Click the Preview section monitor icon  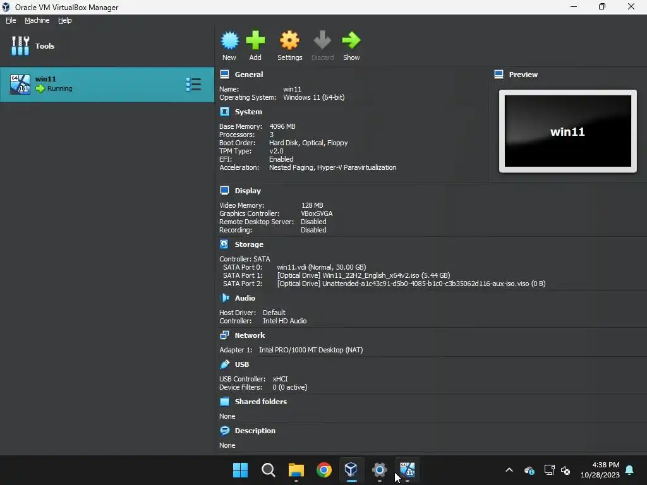point(499,75)
